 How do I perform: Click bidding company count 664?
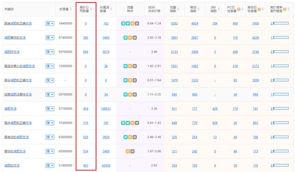point(86,52)
